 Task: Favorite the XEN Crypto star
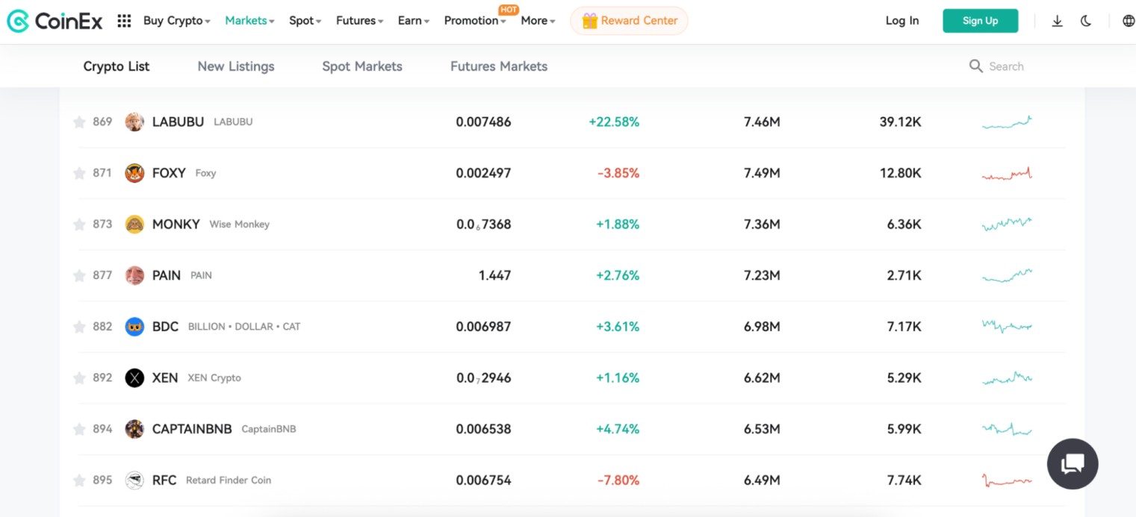pyautogui.click(x=79, y=377)
